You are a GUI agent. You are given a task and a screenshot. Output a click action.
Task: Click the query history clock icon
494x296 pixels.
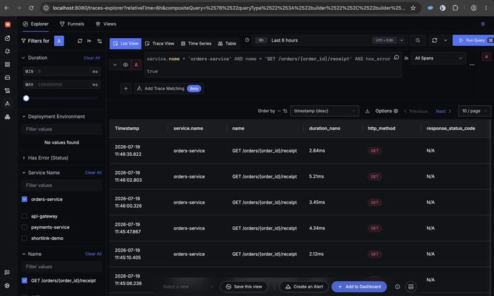click(396, 57)
